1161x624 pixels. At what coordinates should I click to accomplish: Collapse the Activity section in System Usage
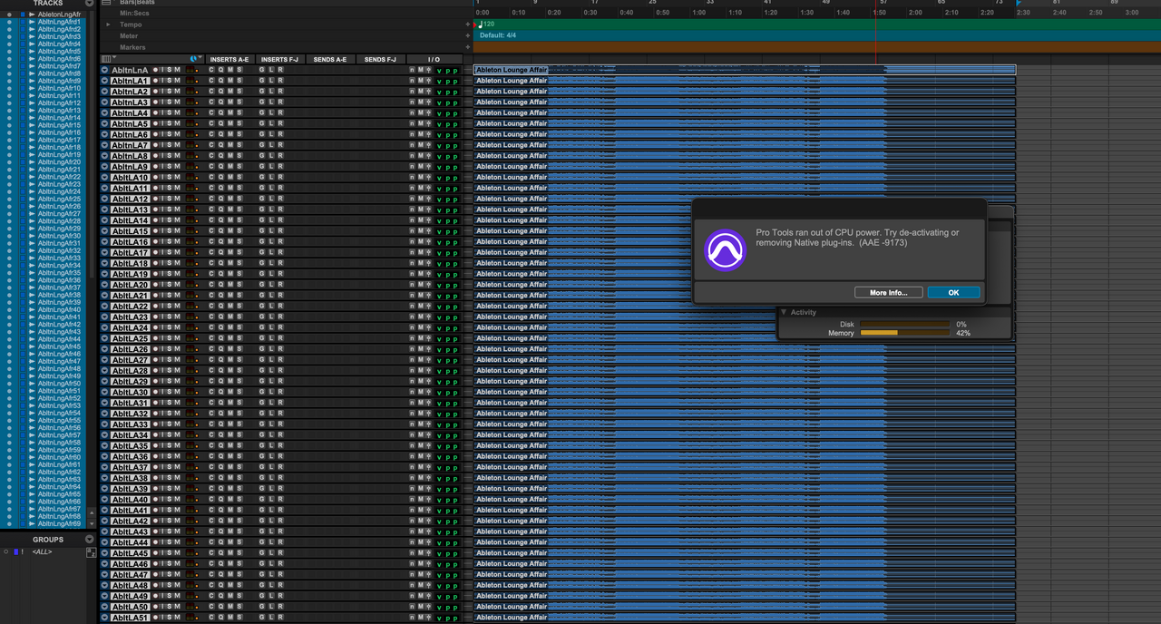[x=784, y=312]
